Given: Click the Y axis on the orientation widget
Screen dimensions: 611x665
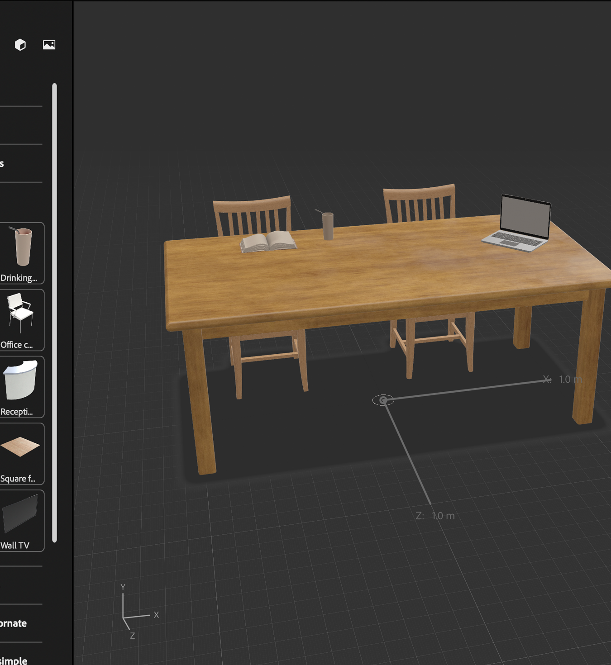Looking at the screenshot, I should click(x=123, y=587).
